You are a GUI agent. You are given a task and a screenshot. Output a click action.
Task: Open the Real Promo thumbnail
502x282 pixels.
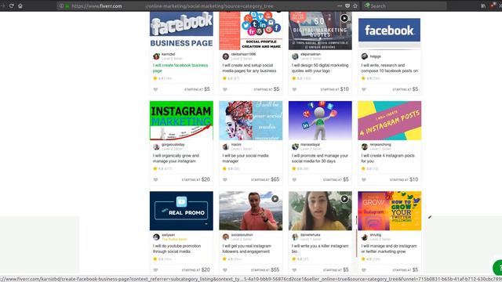[x=181, y=211]
